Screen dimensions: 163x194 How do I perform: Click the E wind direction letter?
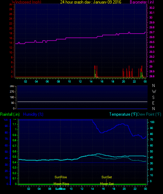[153, 103]
